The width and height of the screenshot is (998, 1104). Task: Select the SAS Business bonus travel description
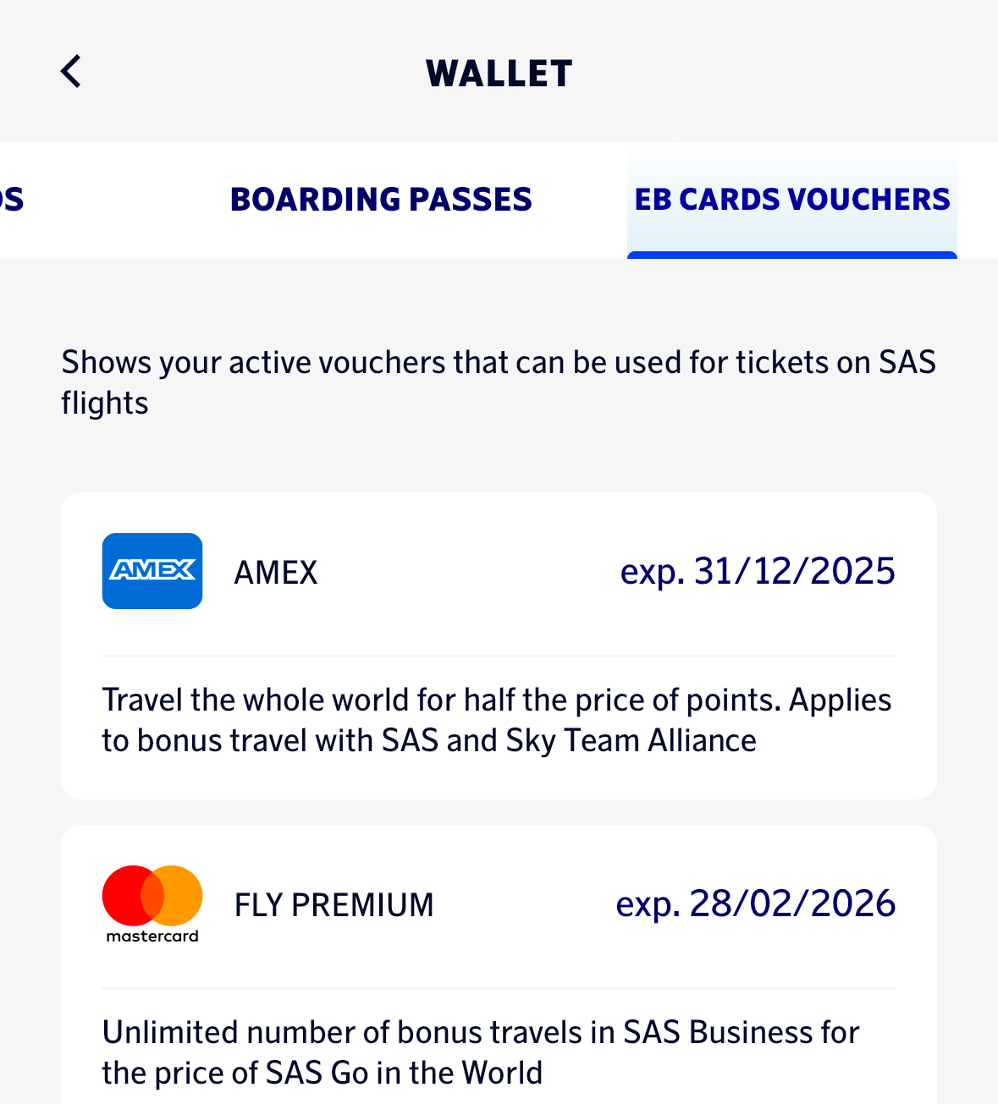point(481,1052)
